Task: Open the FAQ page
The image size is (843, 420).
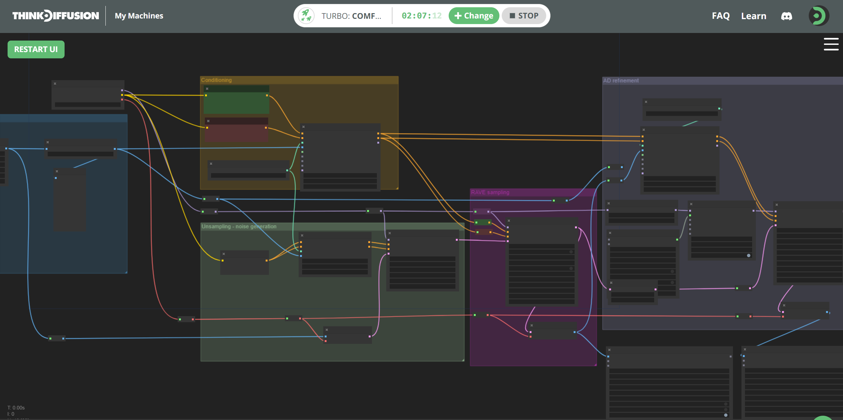Action: [x=721, y=16]
